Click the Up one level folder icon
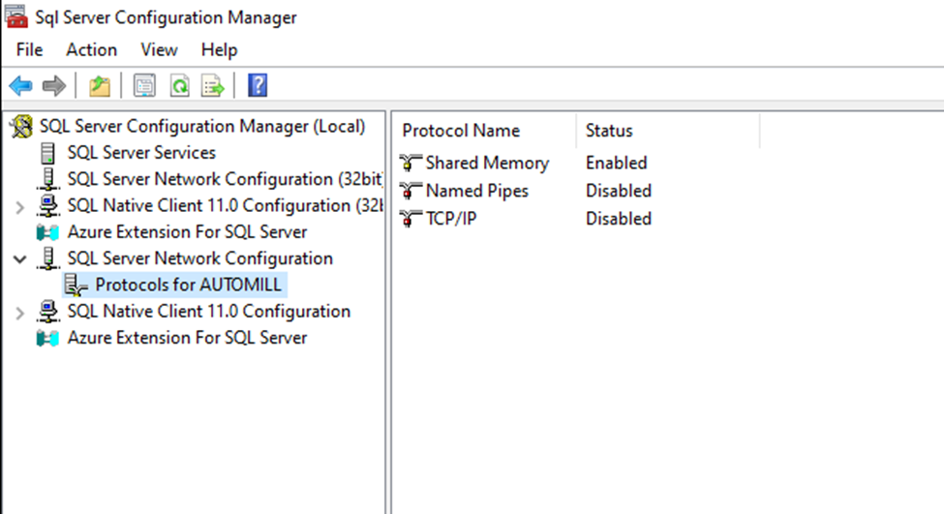The width and height of the screenshot is (944, 514). (x=100, y=85)
